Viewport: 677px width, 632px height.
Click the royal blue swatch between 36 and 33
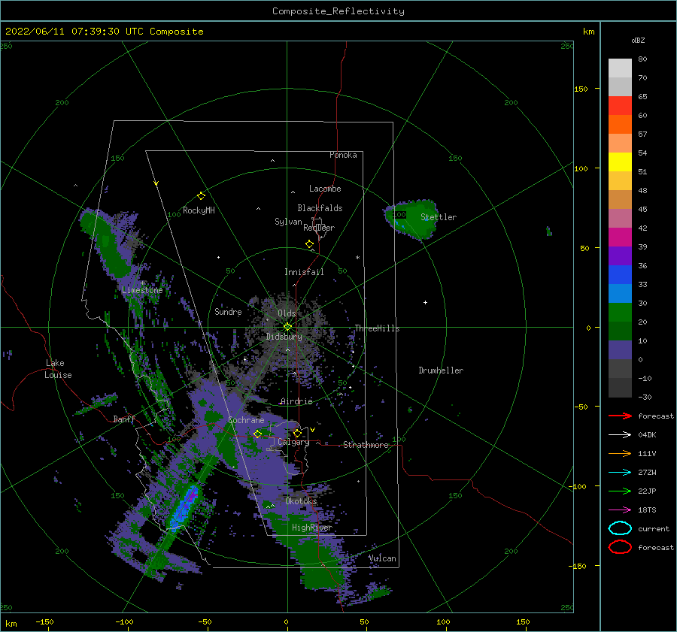(620, 274)
